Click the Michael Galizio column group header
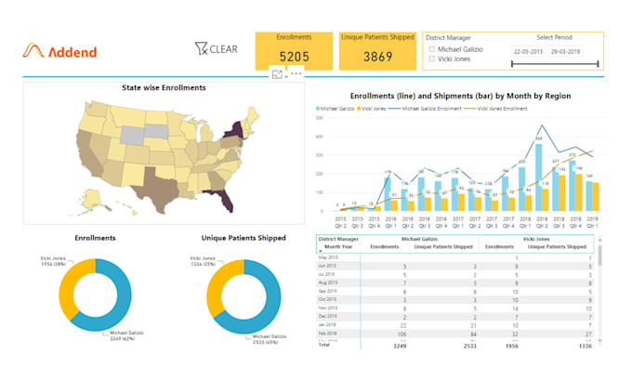632x380 pixels. coord(419,239)
